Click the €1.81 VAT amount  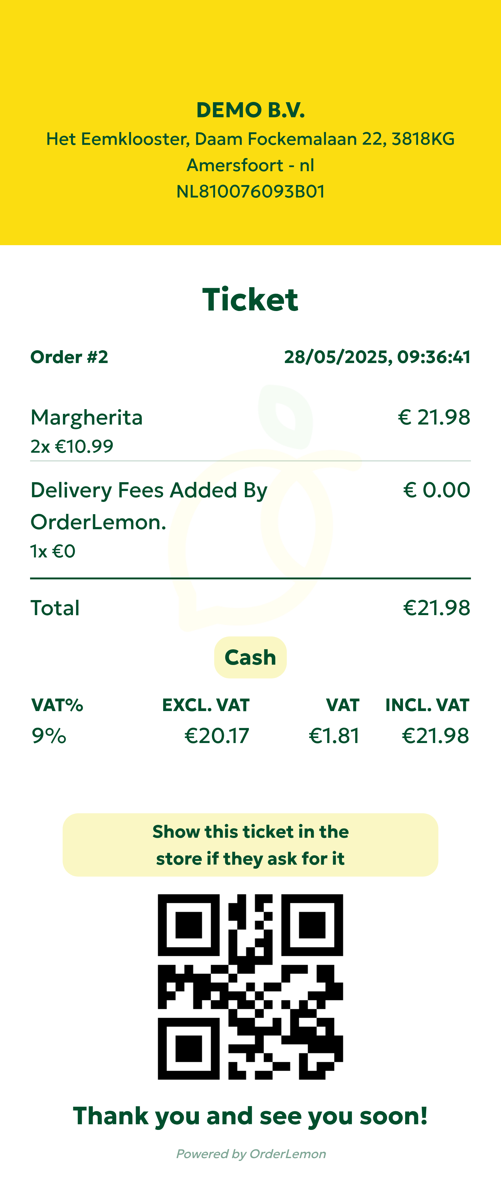[334, 736]
